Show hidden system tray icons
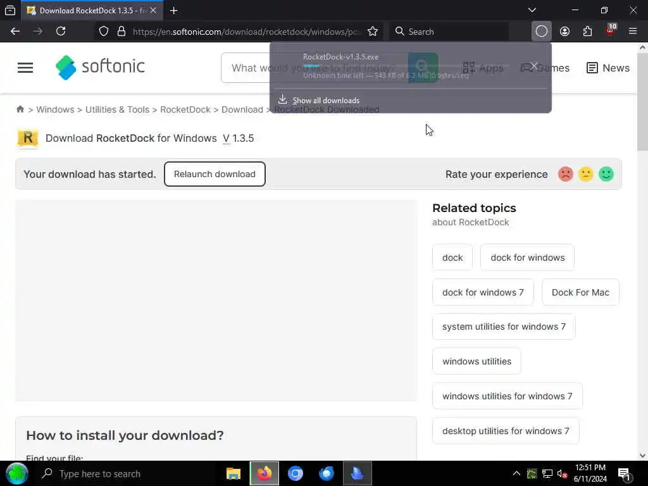The width and height of the screenshot is (648, 486). [x=516, y=473]
